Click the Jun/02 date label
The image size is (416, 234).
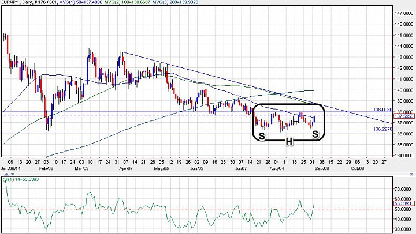pos(197,168)
